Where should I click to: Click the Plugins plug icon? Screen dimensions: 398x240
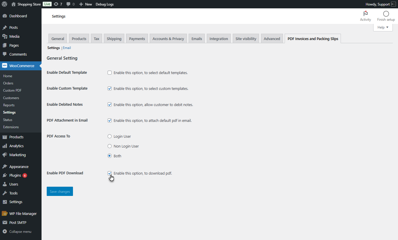5,175
